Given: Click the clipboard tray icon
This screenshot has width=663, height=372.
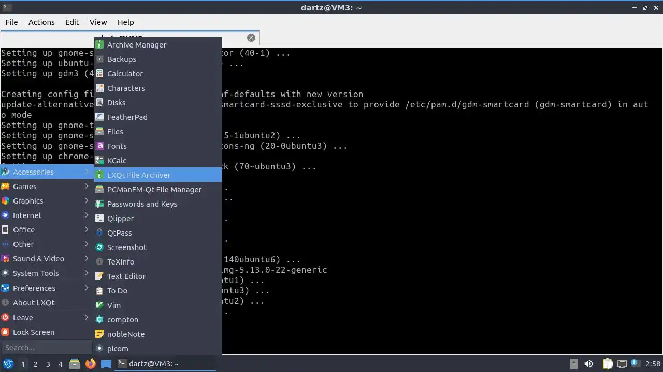Looking at the screenshot, I should tap(608, 364).
